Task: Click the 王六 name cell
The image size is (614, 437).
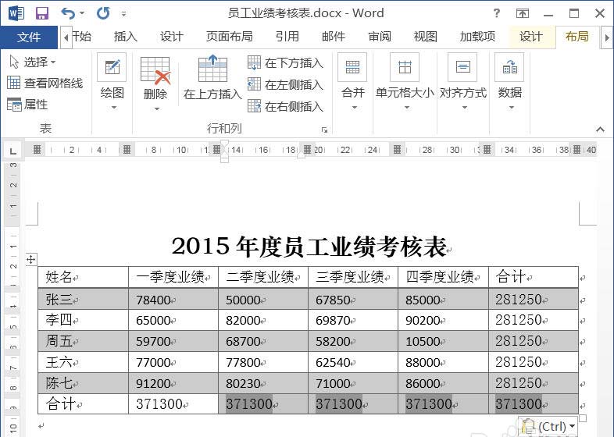Action: click(x=83, y=362)
